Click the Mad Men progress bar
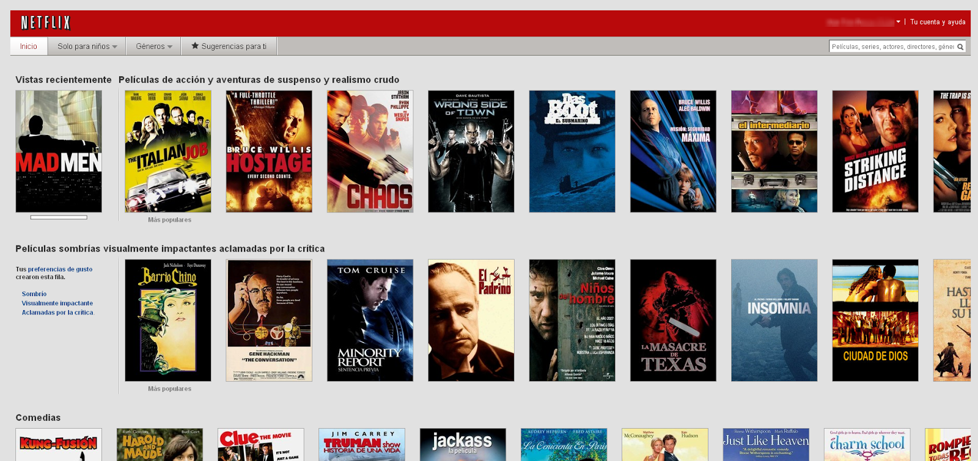 (x=59, y=217)
